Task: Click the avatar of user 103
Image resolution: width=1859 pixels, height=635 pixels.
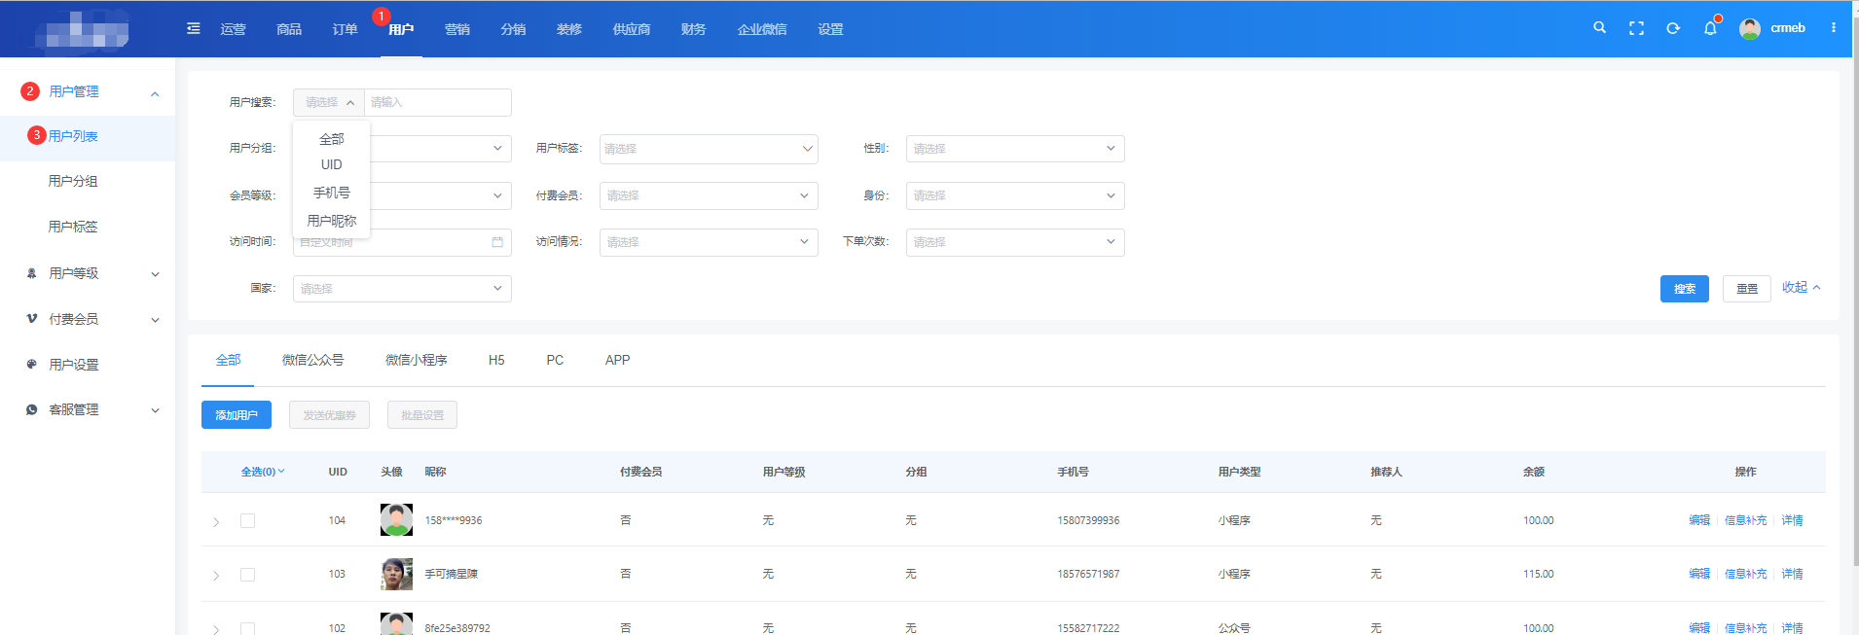Action: [396, 574]
